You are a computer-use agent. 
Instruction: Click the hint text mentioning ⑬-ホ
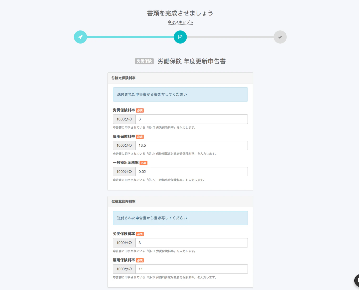[165, 277]
